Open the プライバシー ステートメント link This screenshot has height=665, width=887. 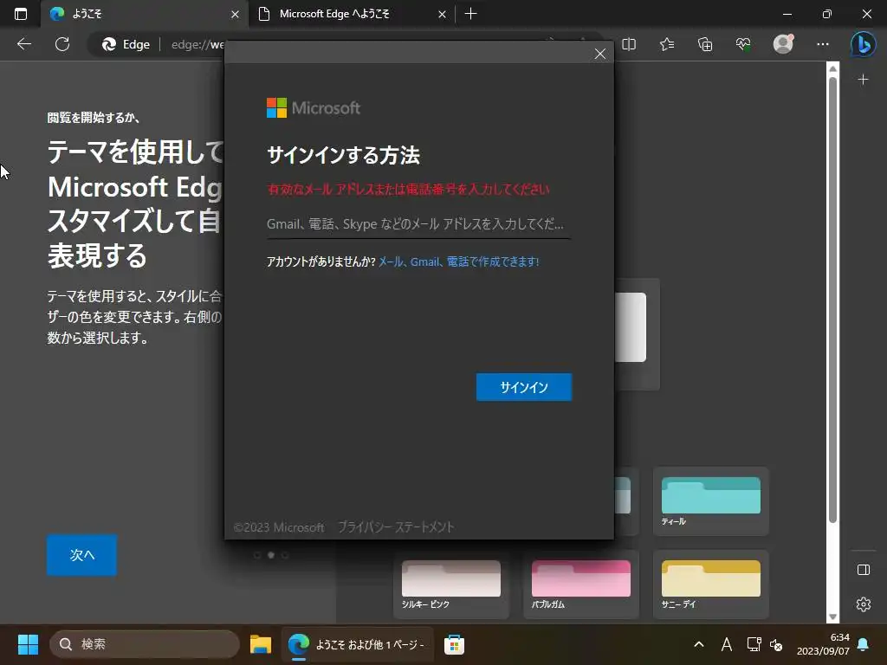[396, 527]
